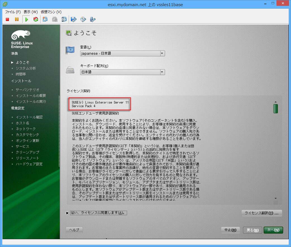Click the ようこそ step in the sidebar
291x247 pixels.
pos(22,62)
